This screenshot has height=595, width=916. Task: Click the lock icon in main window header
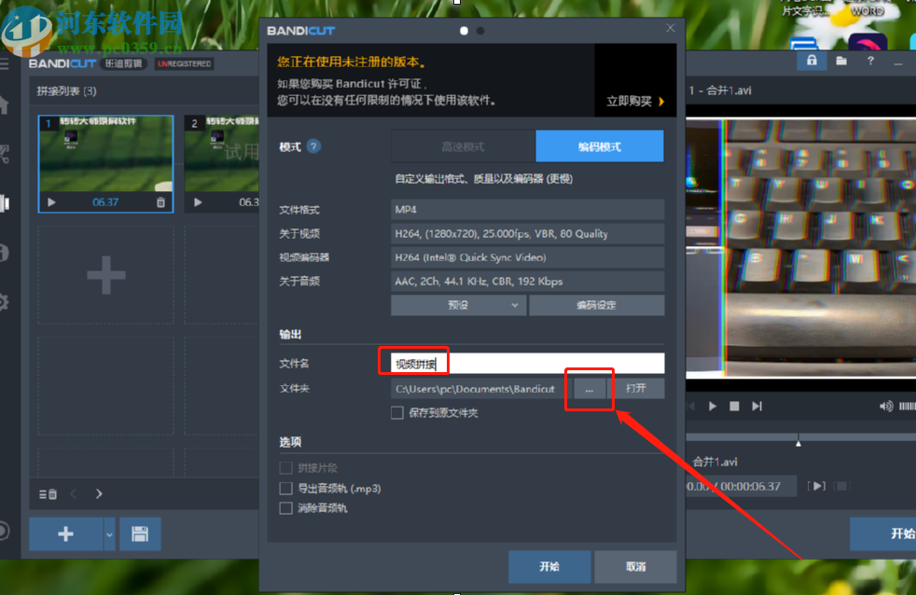tap(812, 60)
